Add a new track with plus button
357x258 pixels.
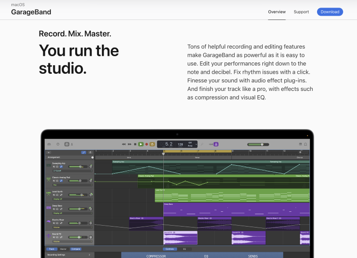point(49,153)
